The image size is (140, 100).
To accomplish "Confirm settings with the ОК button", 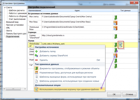I will point(114,94).
